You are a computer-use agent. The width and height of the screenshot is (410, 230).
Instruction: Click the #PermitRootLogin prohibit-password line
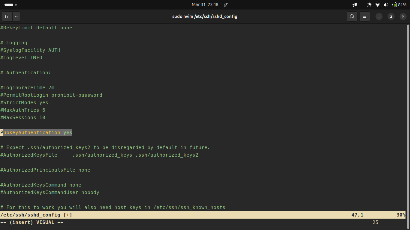(x=51, y=95)
